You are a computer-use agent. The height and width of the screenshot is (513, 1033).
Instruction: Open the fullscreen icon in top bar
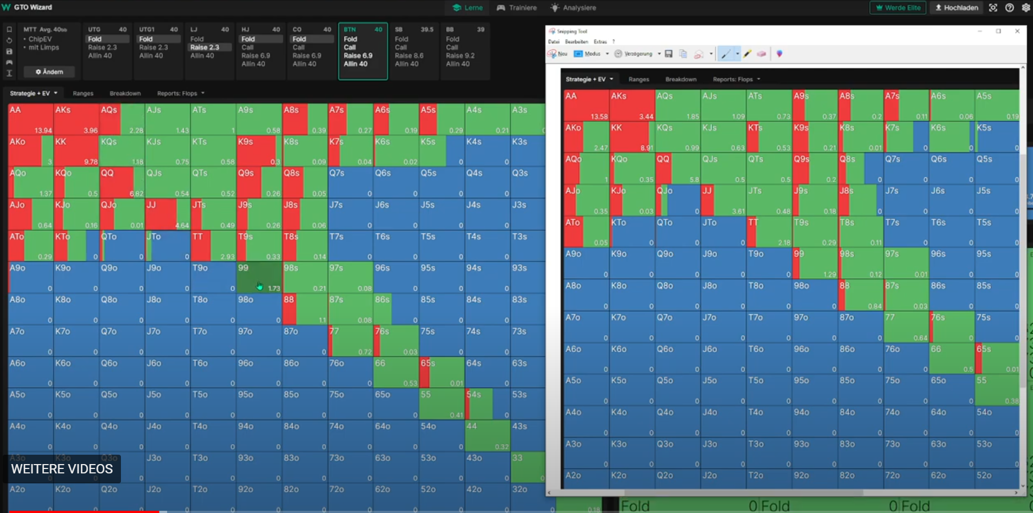(x=993, y=8)
